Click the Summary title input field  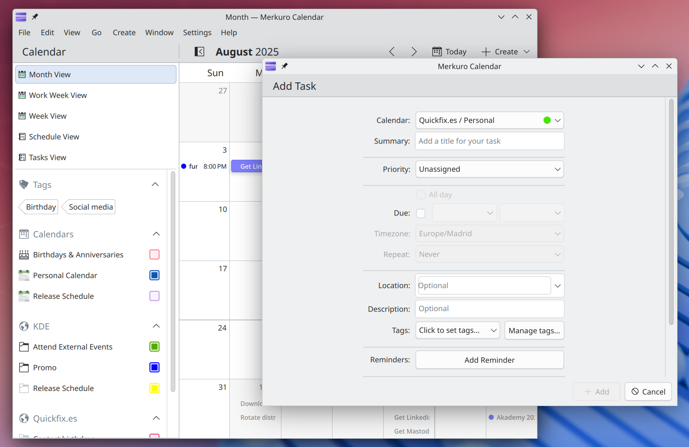(x=490, y=141)
